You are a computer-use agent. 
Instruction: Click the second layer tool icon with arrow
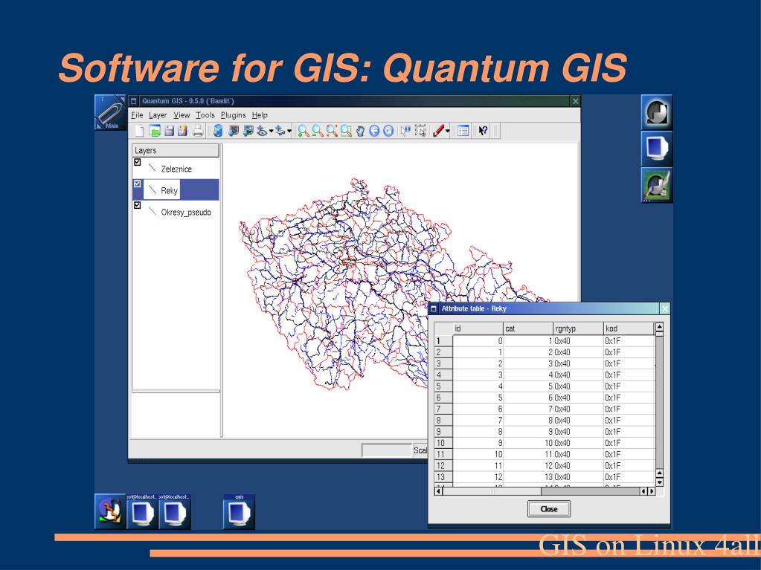pyautogui.click(x=280, y=130)
